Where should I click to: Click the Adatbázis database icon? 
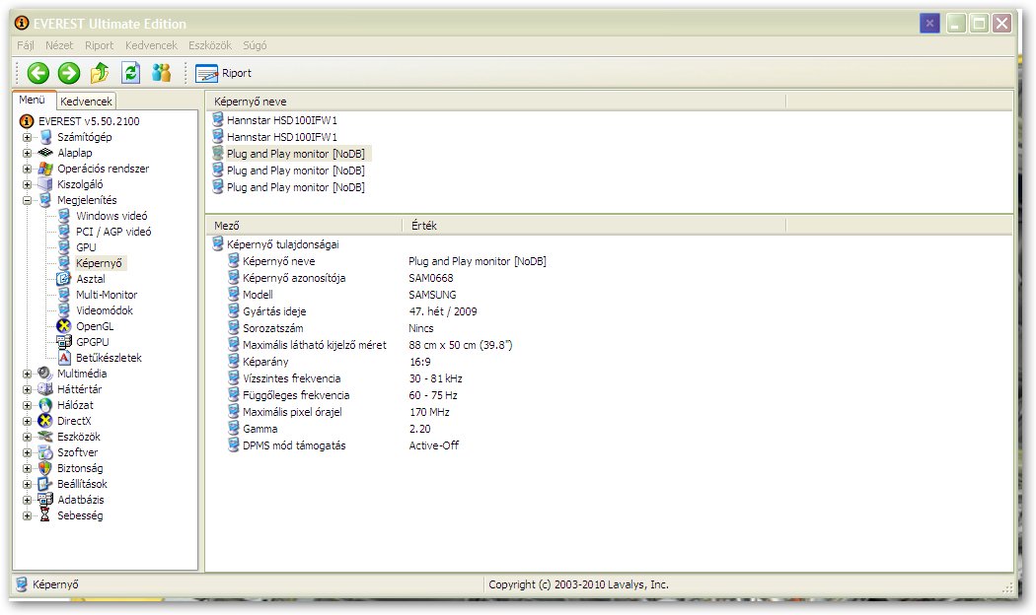coord(45,501)
